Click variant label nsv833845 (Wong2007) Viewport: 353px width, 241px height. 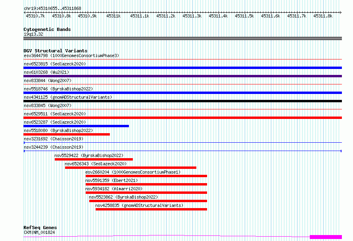[48, 105]
